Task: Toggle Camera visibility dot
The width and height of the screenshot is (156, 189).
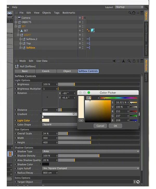Action: [x=80, y=18]
